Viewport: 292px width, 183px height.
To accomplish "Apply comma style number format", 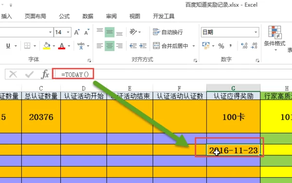I will pos(231,46).
